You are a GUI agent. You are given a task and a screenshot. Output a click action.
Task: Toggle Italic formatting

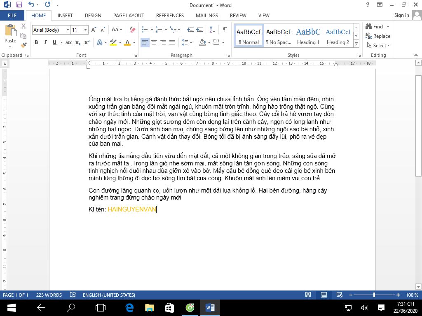tap(45, 42)
